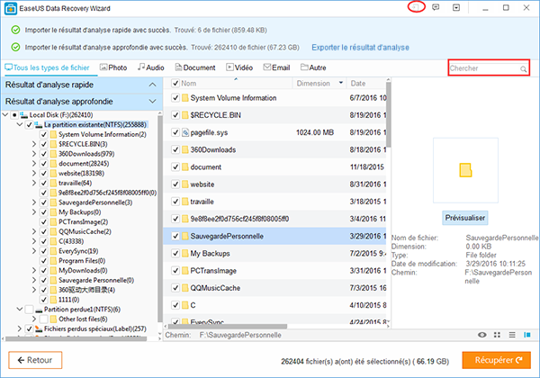Expand the $RECYCLE.BIN(3) tree node
The width and height of the screenshot is (540, 378).
click(34, 144)
